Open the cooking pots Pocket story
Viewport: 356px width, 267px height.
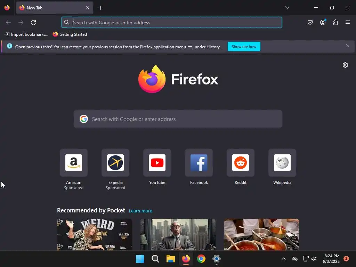pos(261,234)
